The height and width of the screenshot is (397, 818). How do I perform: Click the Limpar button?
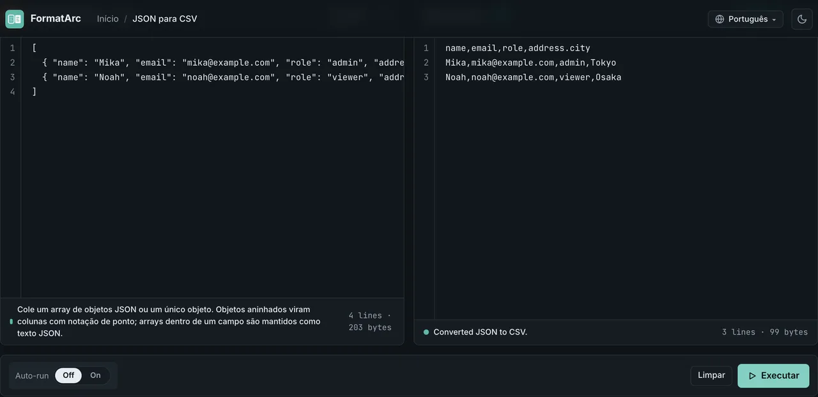pyautogui.click(x=711, y=375)
